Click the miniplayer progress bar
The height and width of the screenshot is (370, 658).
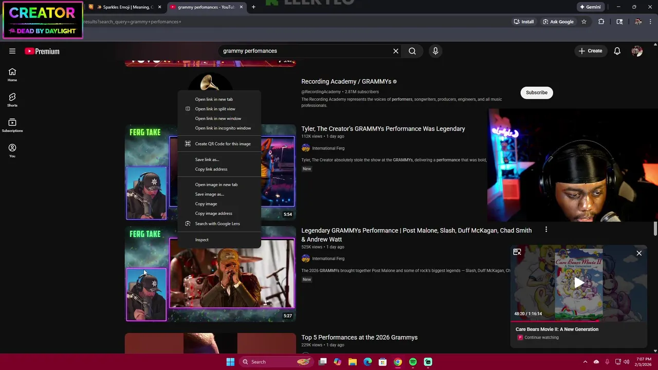[578, 321]
